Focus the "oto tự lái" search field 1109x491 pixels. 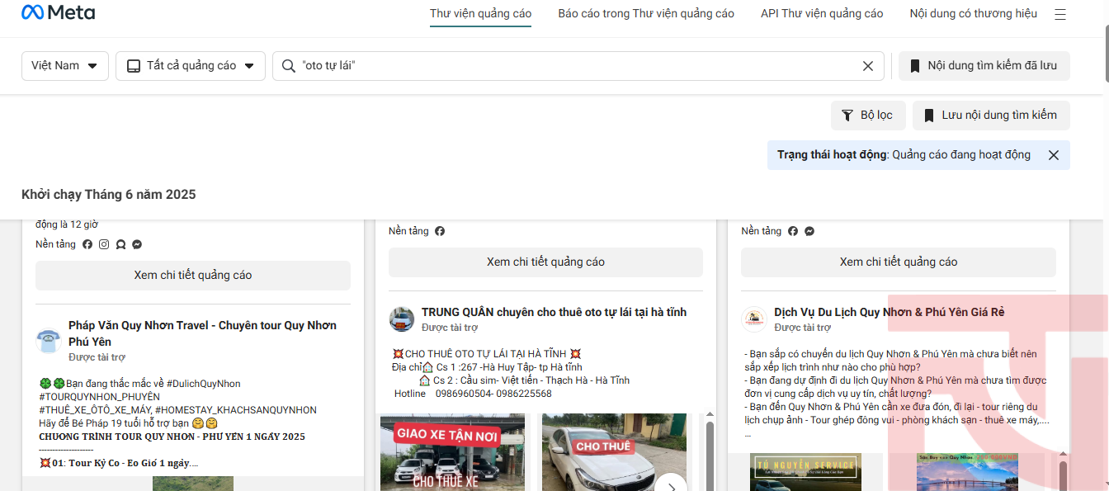tap(578, 66)
